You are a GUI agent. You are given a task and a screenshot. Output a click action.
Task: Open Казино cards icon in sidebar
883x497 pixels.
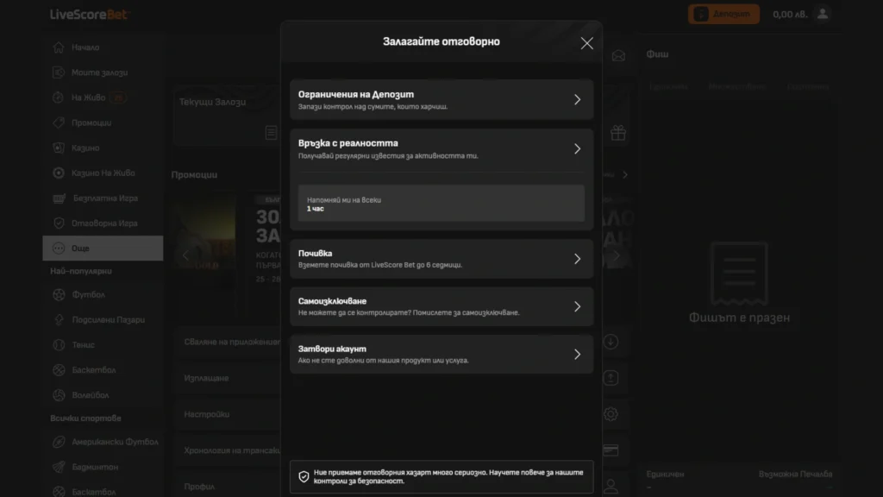[59, 148]
